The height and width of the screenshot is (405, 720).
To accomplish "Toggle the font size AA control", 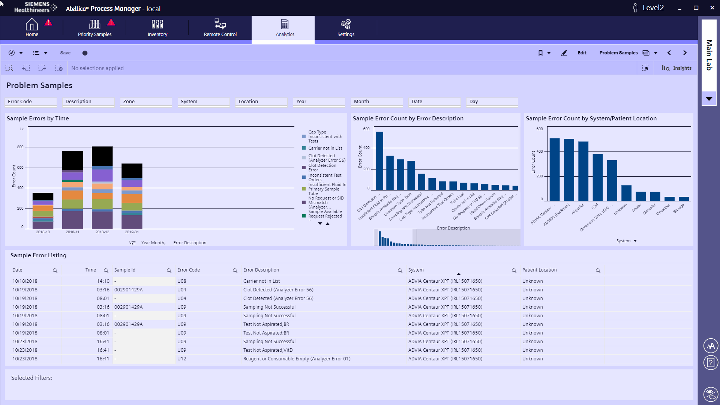I will tap(711, 345).
